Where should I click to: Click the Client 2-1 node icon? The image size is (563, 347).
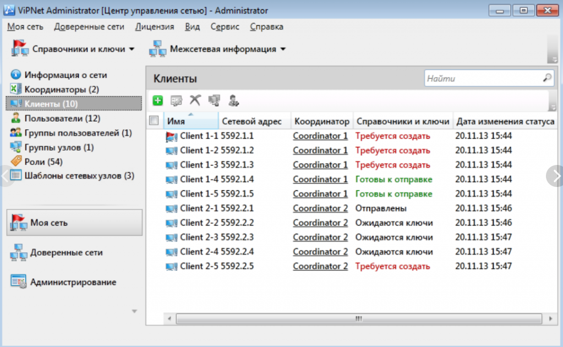point(171,208)
